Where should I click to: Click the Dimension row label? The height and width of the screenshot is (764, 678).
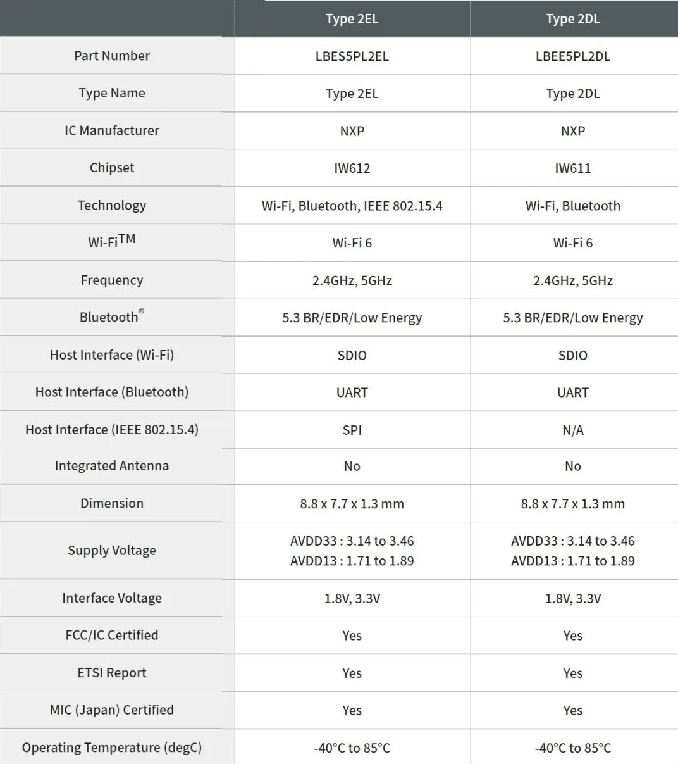pyautogui.click(x=112, y=503)
